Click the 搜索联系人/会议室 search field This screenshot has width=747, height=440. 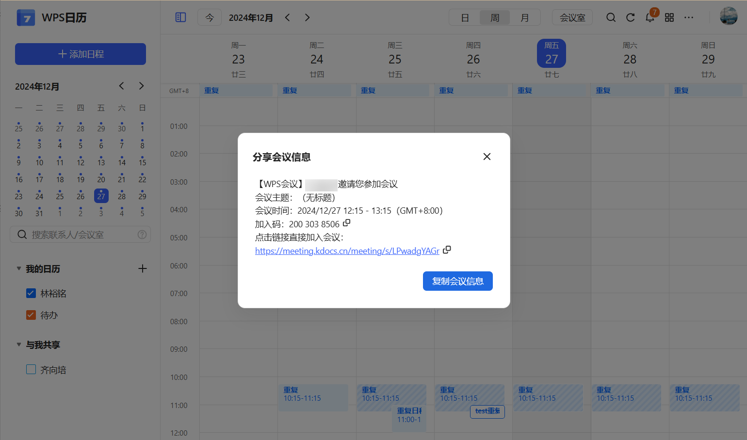point(81,235)
